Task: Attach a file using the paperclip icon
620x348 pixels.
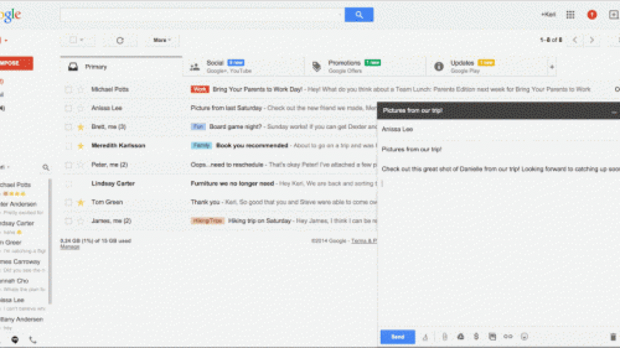Action: coord(445,337)
